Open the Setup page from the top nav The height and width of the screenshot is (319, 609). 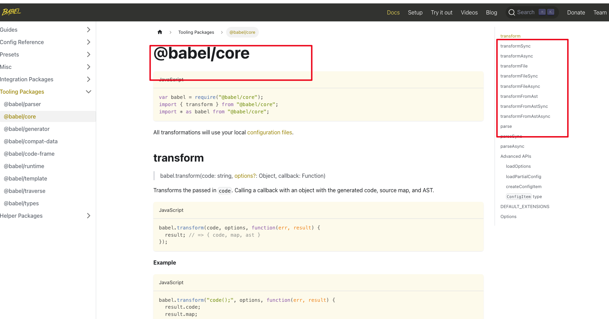click(415, 12)
